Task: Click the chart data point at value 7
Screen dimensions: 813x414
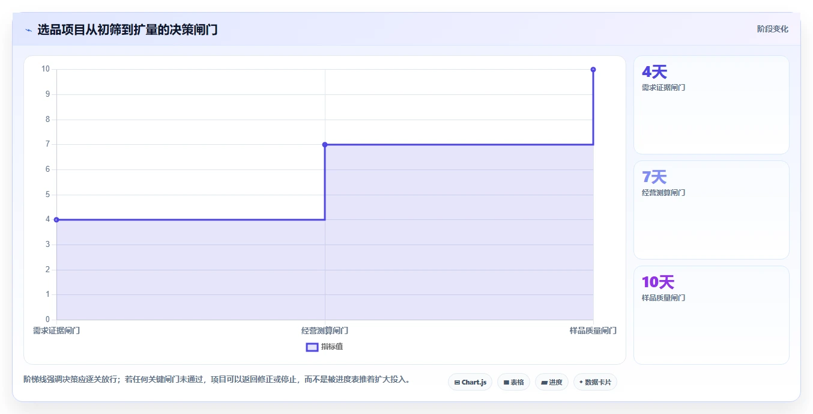Action: (325, 144)
